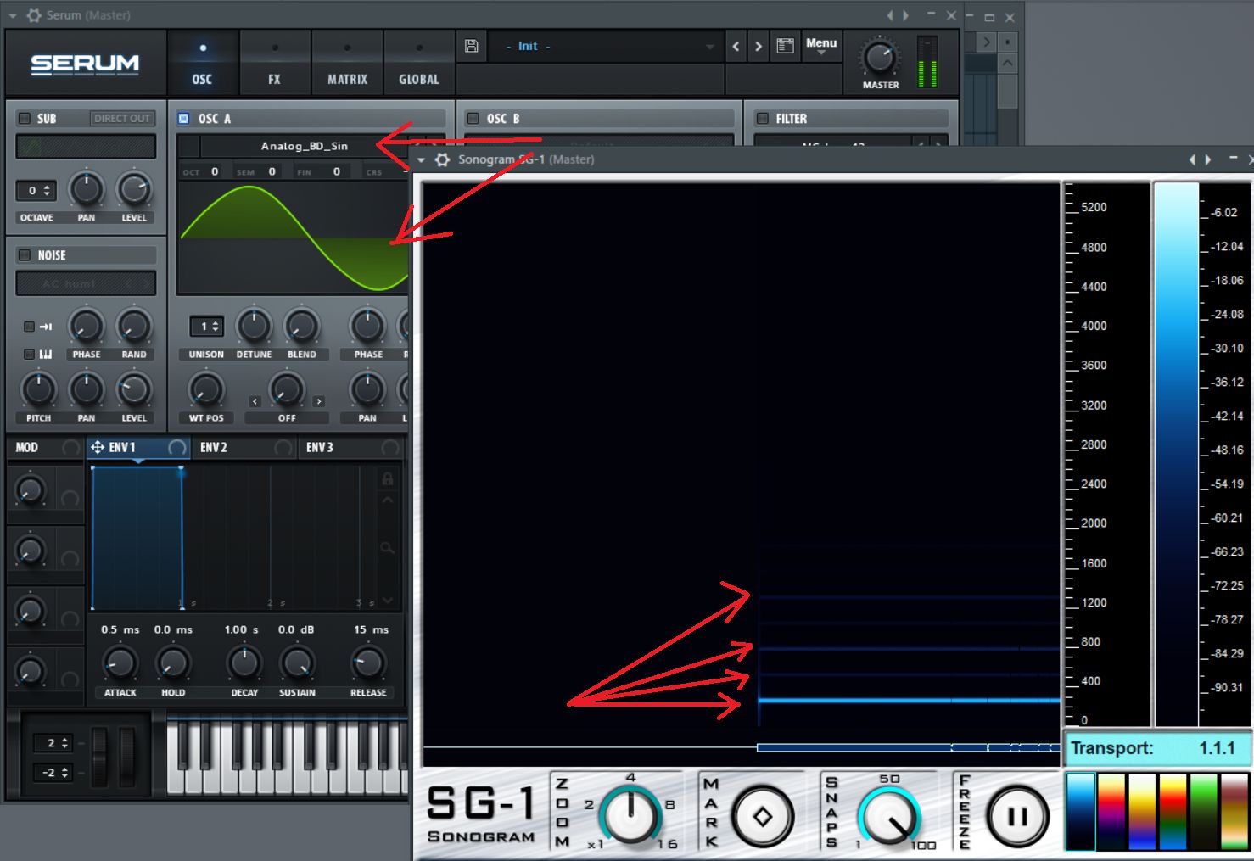Open Serum's preset browser list icon

(784, 46)
